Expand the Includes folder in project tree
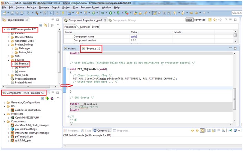The image size is (243, 151). click(x=8, y=33)
